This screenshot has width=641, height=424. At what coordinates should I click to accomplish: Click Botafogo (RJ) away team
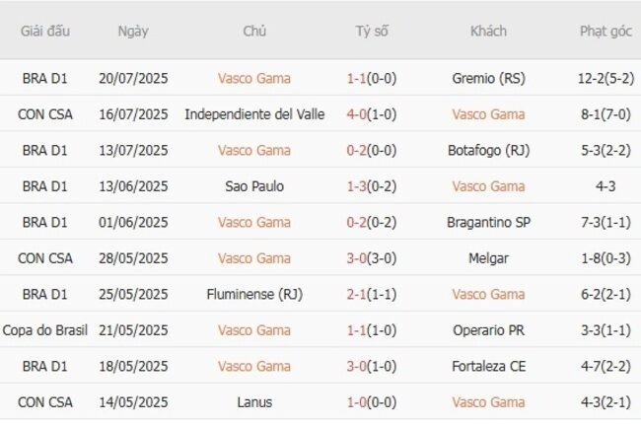488,150
